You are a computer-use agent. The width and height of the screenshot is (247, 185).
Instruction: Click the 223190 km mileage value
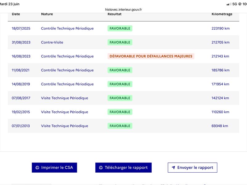coord(220,28)
